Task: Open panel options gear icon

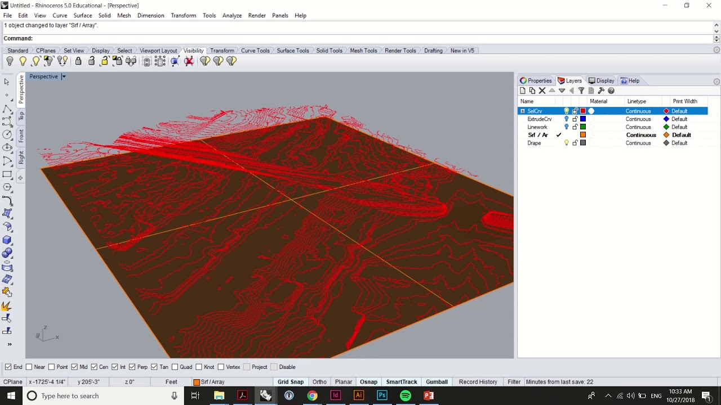Action: click(716, 82)
